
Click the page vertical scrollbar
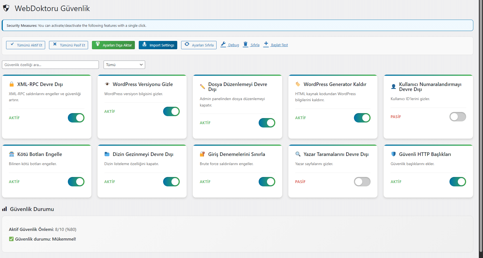click(481, 126)
